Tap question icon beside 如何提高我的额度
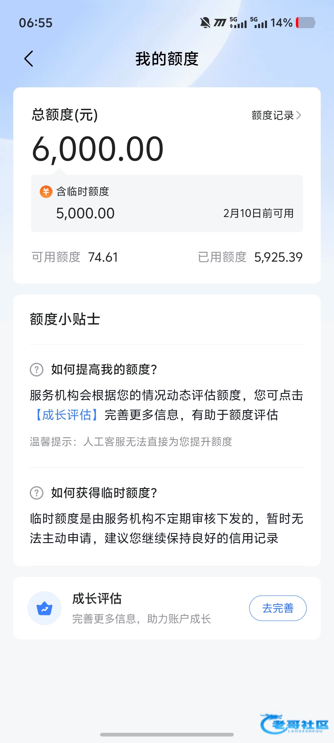334x743 pixels. click(37, 369)
